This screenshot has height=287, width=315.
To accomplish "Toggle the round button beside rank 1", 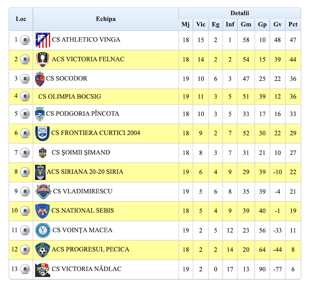I will pyautogui.click(x=25, y=40).
